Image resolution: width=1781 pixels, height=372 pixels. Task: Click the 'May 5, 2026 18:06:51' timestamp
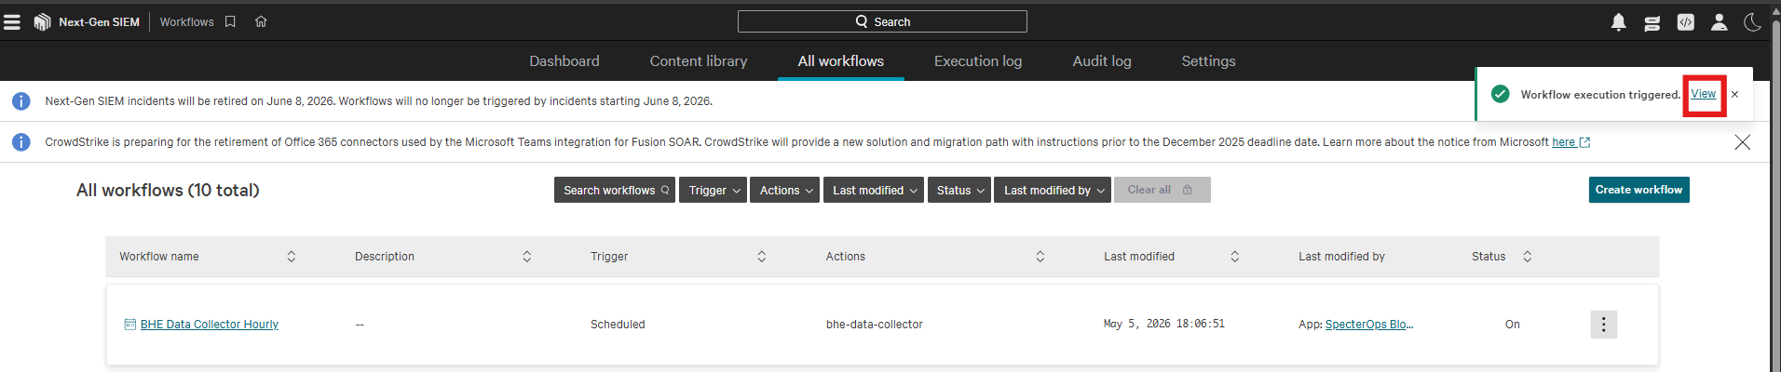coord(1164,325)
